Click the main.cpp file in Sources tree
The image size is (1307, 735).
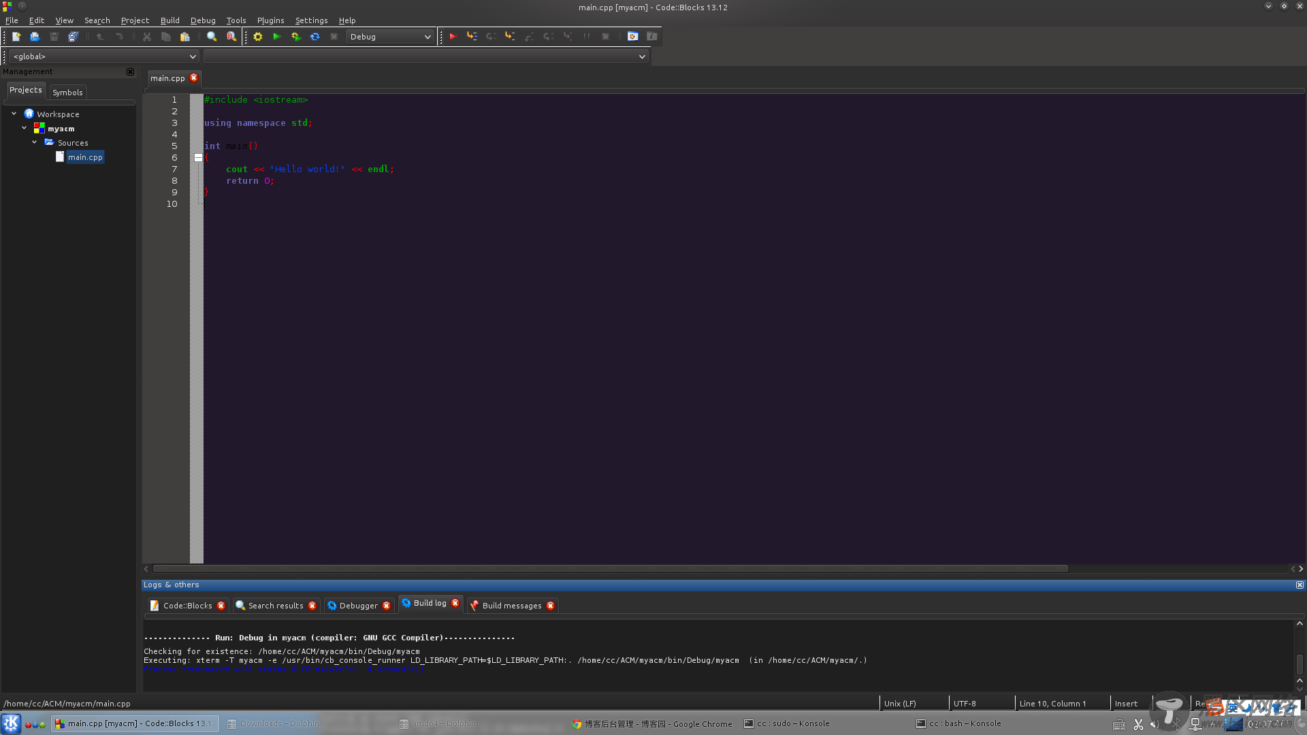point(85,157)
